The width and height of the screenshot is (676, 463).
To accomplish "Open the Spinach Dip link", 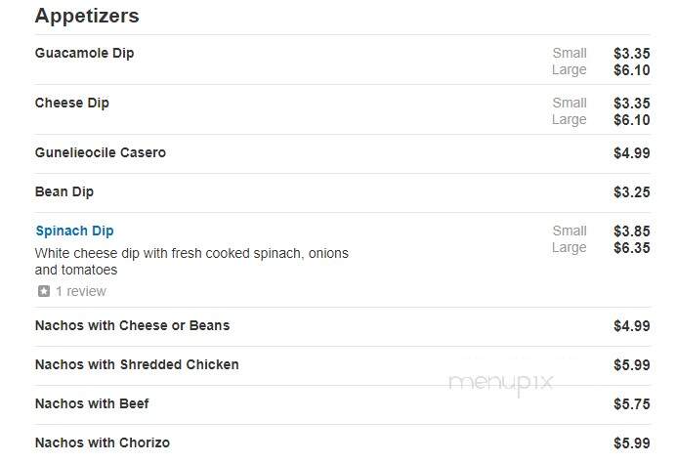I will tap(74, 231).
